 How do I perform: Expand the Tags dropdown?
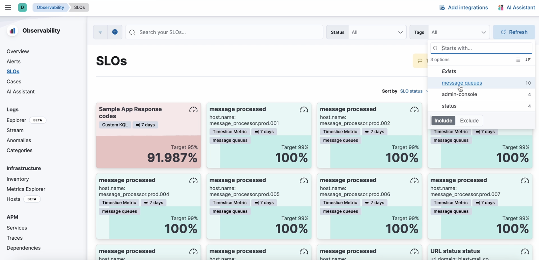coord(459,32)
